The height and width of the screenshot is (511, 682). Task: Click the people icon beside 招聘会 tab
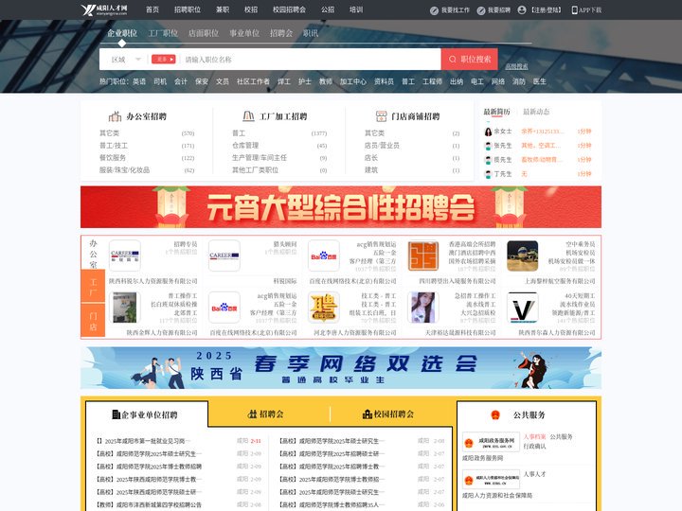[x=252, y=414]
